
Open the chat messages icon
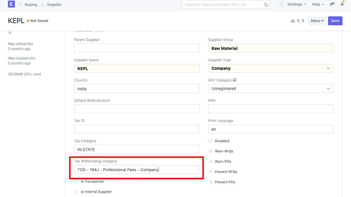(x=332, y=4)
